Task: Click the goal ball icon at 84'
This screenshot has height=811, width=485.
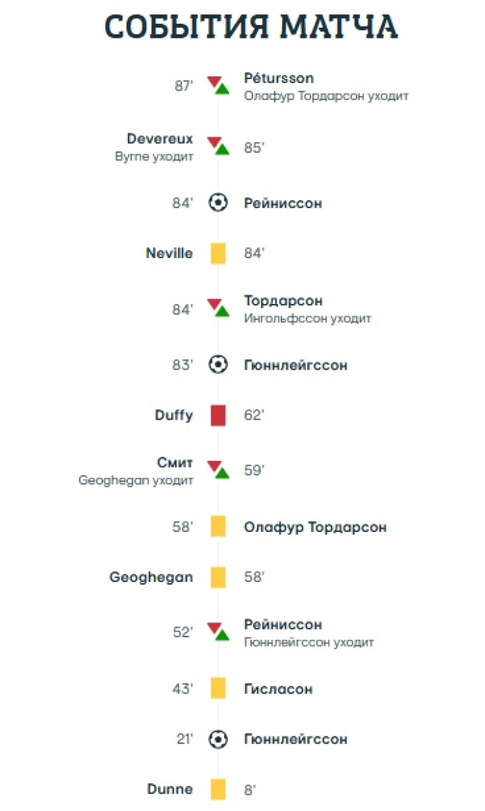Action: pos(218,203)
